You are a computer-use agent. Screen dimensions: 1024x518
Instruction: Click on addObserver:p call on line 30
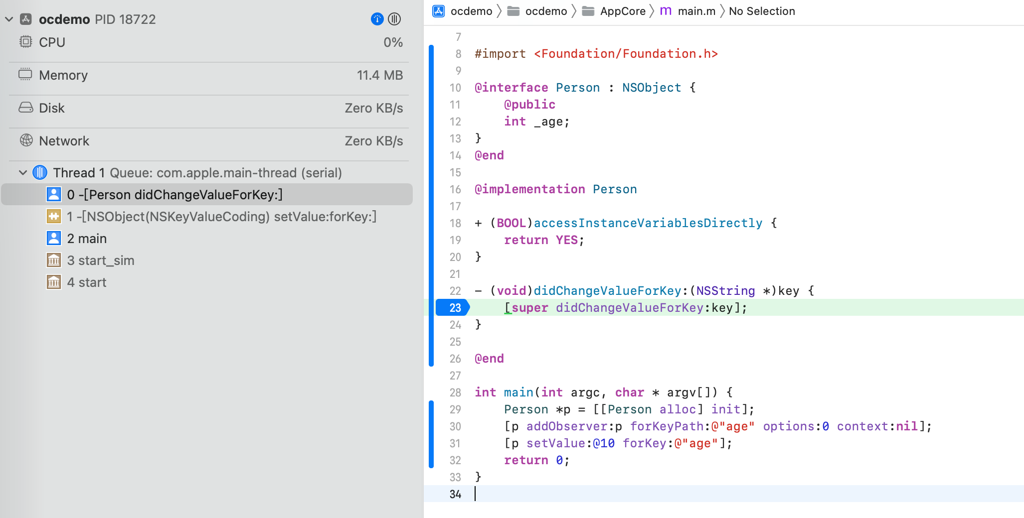pyautogui.click(x=574, y=426)
